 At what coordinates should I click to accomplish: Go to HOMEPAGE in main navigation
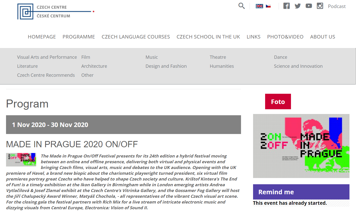coord(42,37)
